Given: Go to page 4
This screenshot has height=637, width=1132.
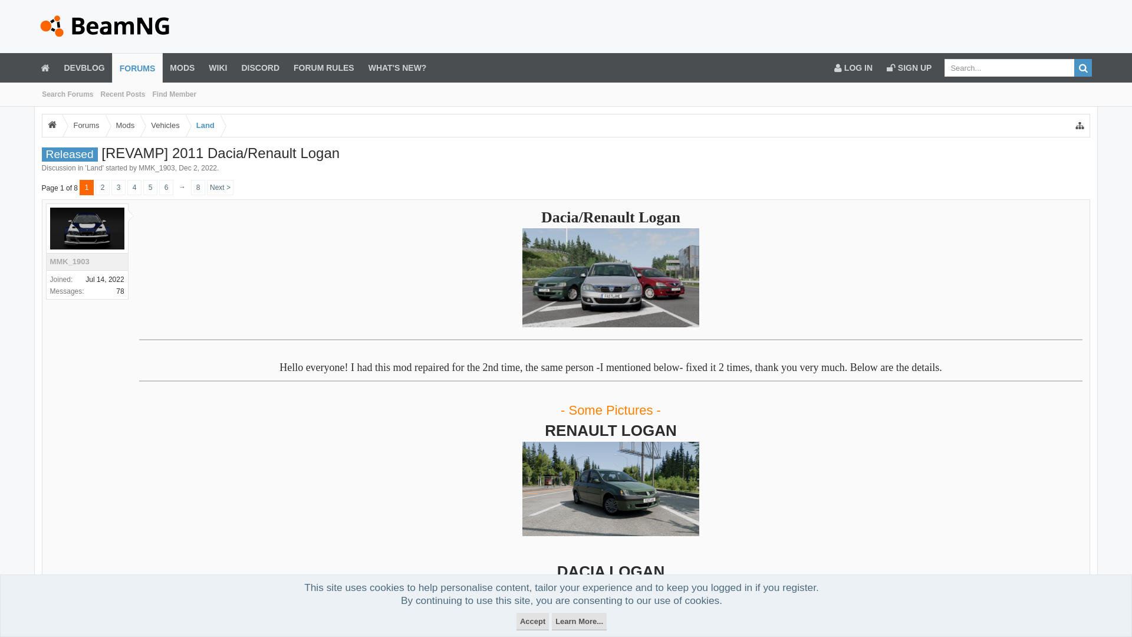Looking at the screenshot, I should point(134,188).
